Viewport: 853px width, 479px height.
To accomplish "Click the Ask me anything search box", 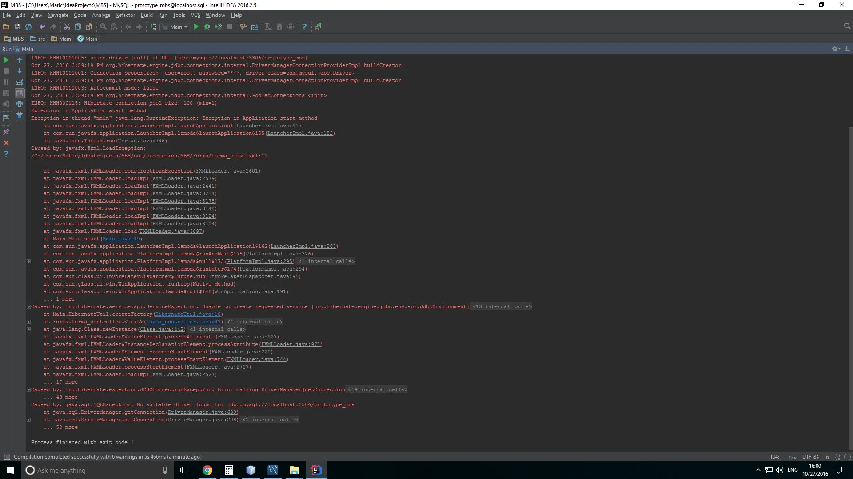I will [x=98, y=470].
